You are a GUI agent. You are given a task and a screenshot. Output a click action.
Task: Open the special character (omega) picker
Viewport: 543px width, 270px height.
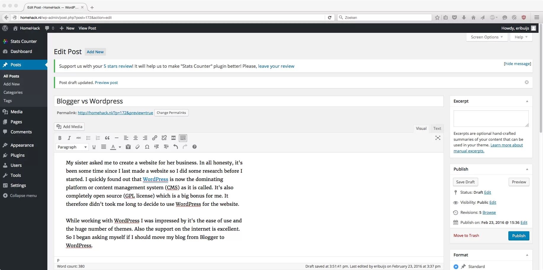[147, 147]
